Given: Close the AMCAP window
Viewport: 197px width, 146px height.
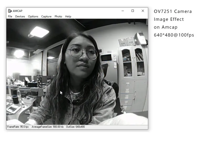Looking at the screenshot, I should (x=143, y=11).
